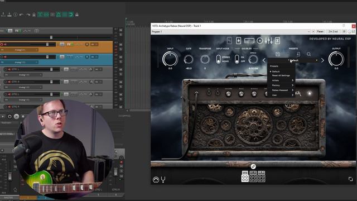Click the Output gain knob
The image size is (357, 201).
pos(336,59)
